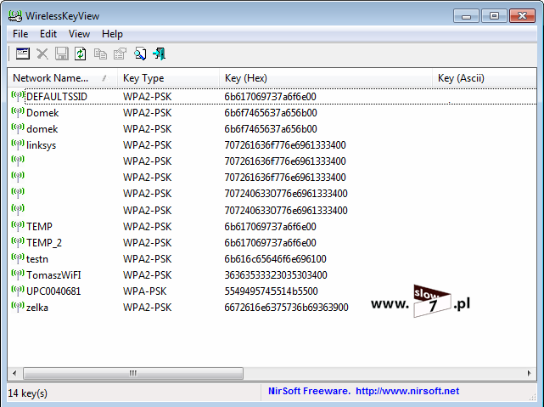Image resolution: width=544 pixels, height=407 pixels.
Task: Click the 14 key(s) status bar text
Action: click(28, 393)
